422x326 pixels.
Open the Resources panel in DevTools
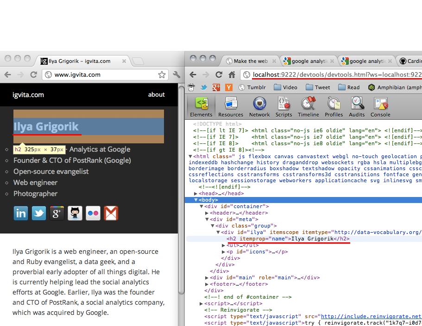tap(231, 107)
